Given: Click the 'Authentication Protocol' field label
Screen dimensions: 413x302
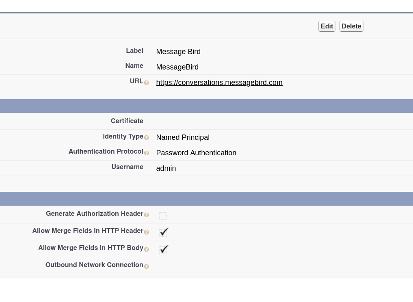Looking at the screenshot, I should point(106,152).
